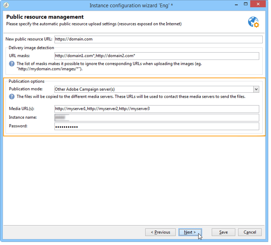Click the help icon beside the URL masks explanation

12,64
